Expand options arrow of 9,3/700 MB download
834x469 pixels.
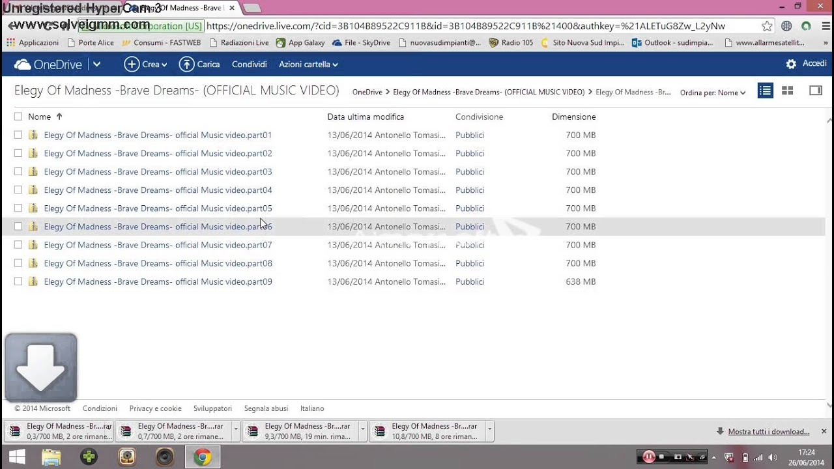[363, 431]
